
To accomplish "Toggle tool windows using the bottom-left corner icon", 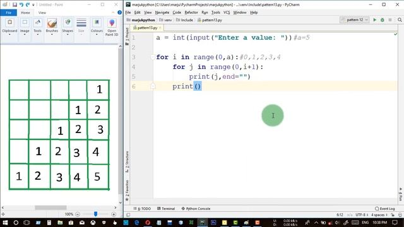I will tap(128, 214).
